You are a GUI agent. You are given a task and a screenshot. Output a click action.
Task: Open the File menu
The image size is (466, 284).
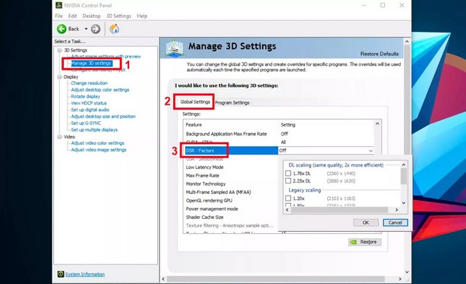(59, 16)
